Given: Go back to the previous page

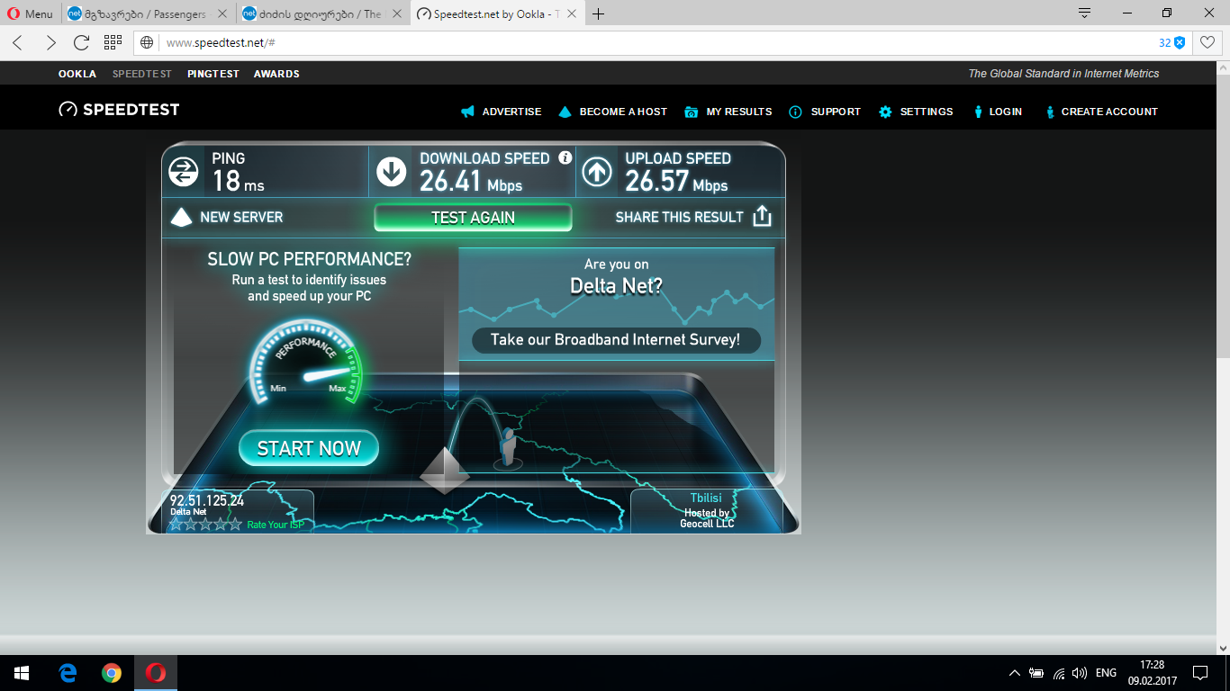Looking at the screenshot, I should [x=18, y=42].
